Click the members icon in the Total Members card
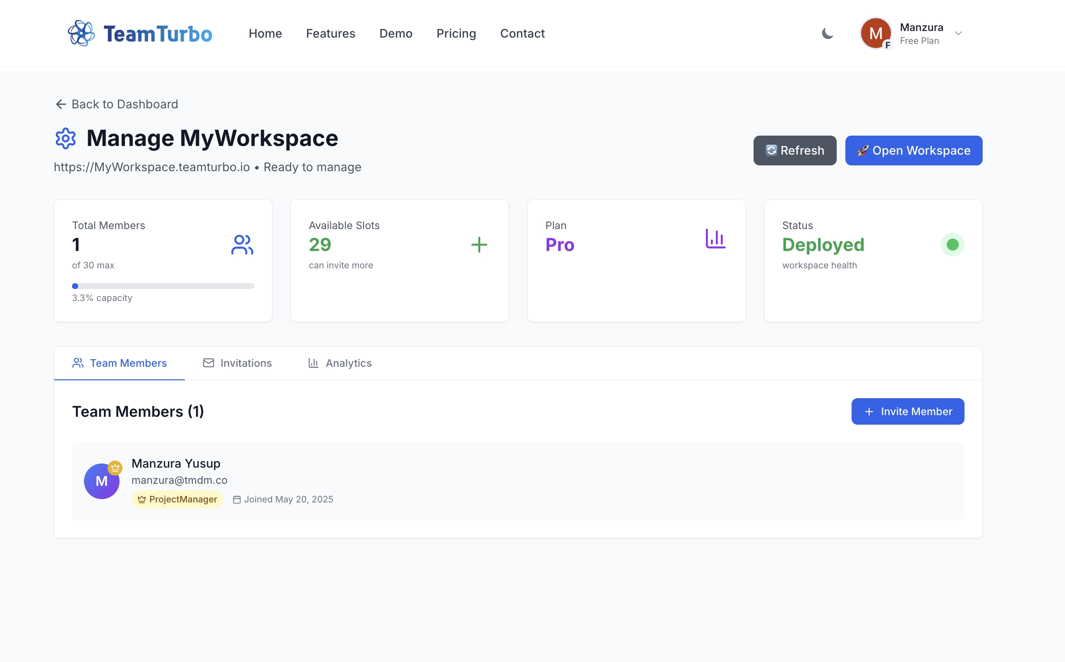 [x=242, y=245]
